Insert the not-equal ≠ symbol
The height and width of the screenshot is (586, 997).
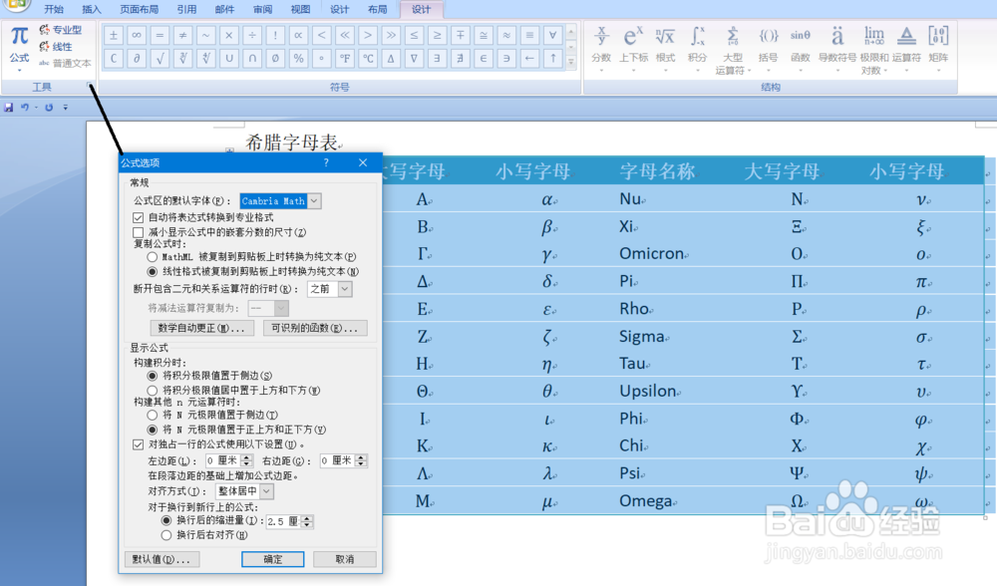[x=182, y=36]
